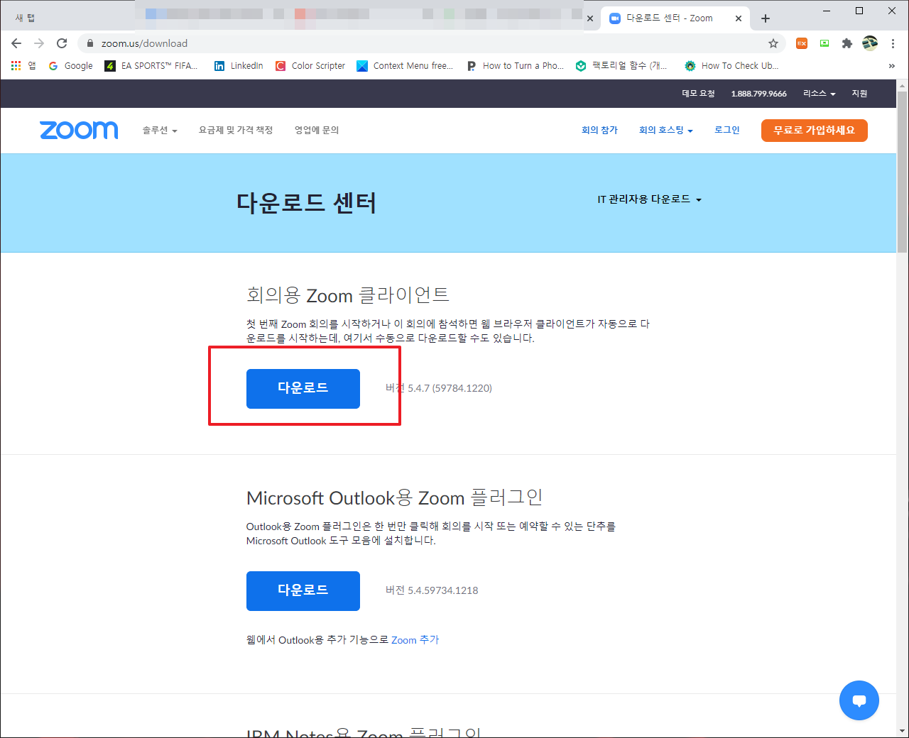The image size is (909, 738).
Task: Open the Chrome extensions puzzle icon
Action: 847,43
